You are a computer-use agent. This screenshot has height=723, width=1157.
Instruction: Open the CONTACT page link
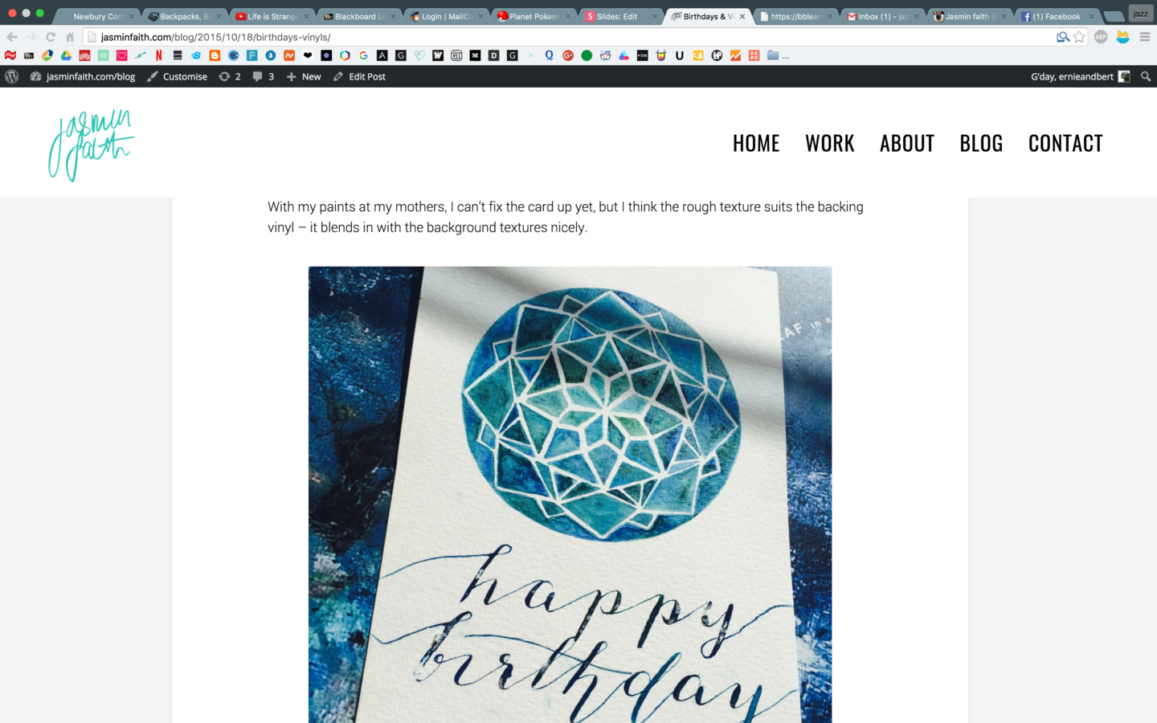(1065, 143)
